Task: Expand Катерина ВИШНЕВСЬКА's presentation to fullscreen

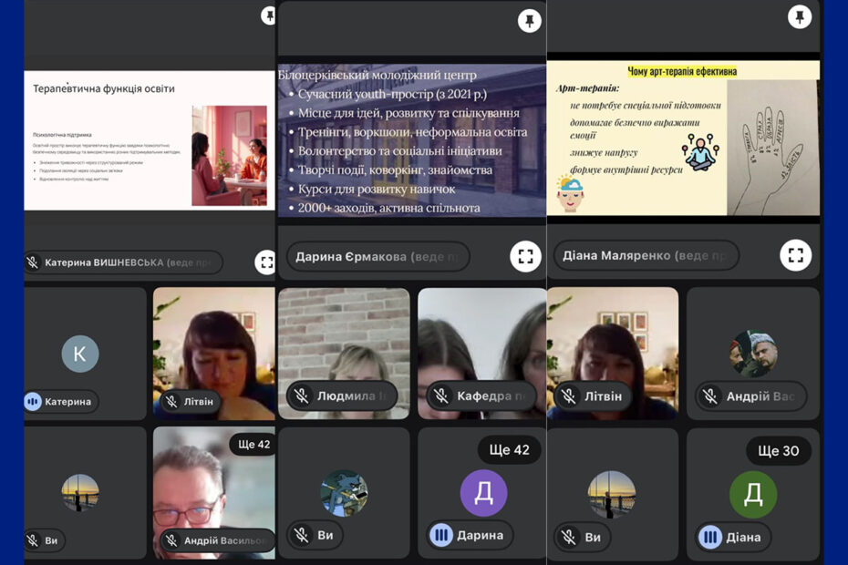Action: point(265,262)
